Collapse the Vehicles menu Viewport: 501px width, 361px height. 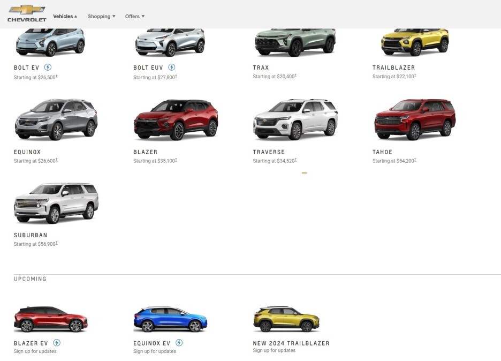pos(65,16)
